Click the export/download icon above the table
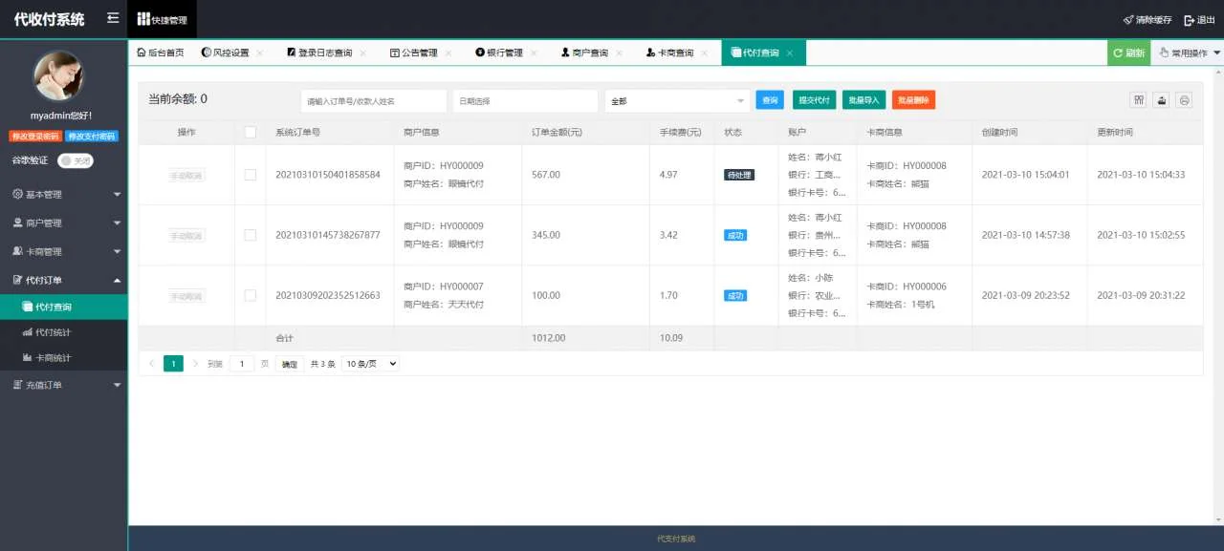The width and height of the screenshot is (1224, 551). click(1161, 99)
